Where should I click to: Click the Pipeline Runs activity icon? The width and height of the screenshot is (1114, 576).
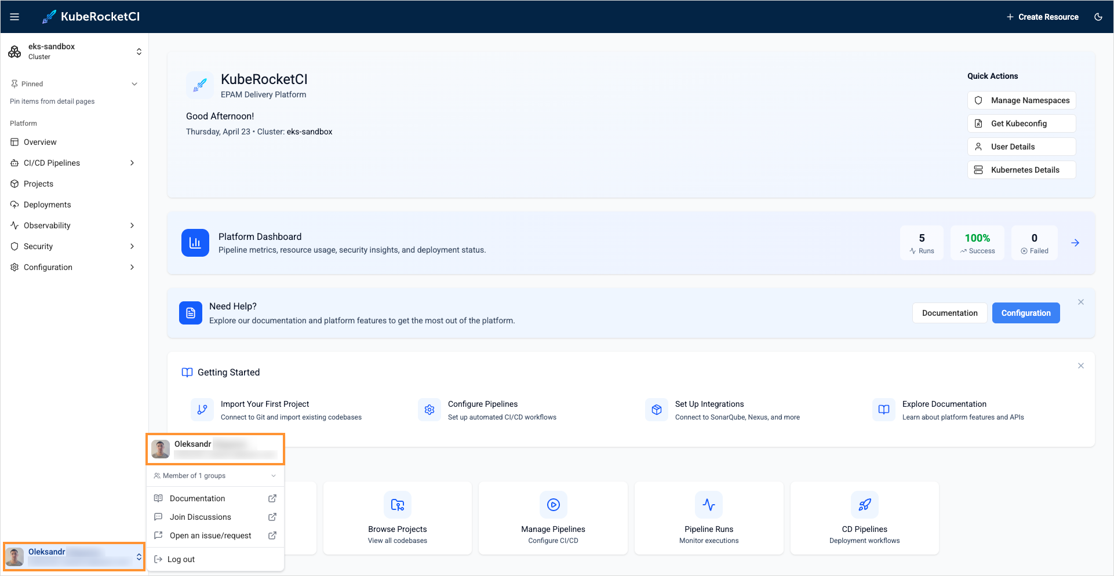(708, 505)
